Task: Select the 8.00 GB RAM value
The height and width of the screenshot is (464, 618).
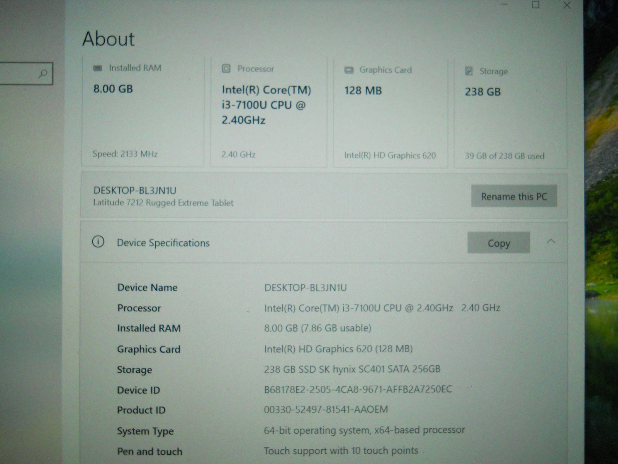Action: point(113,89)
